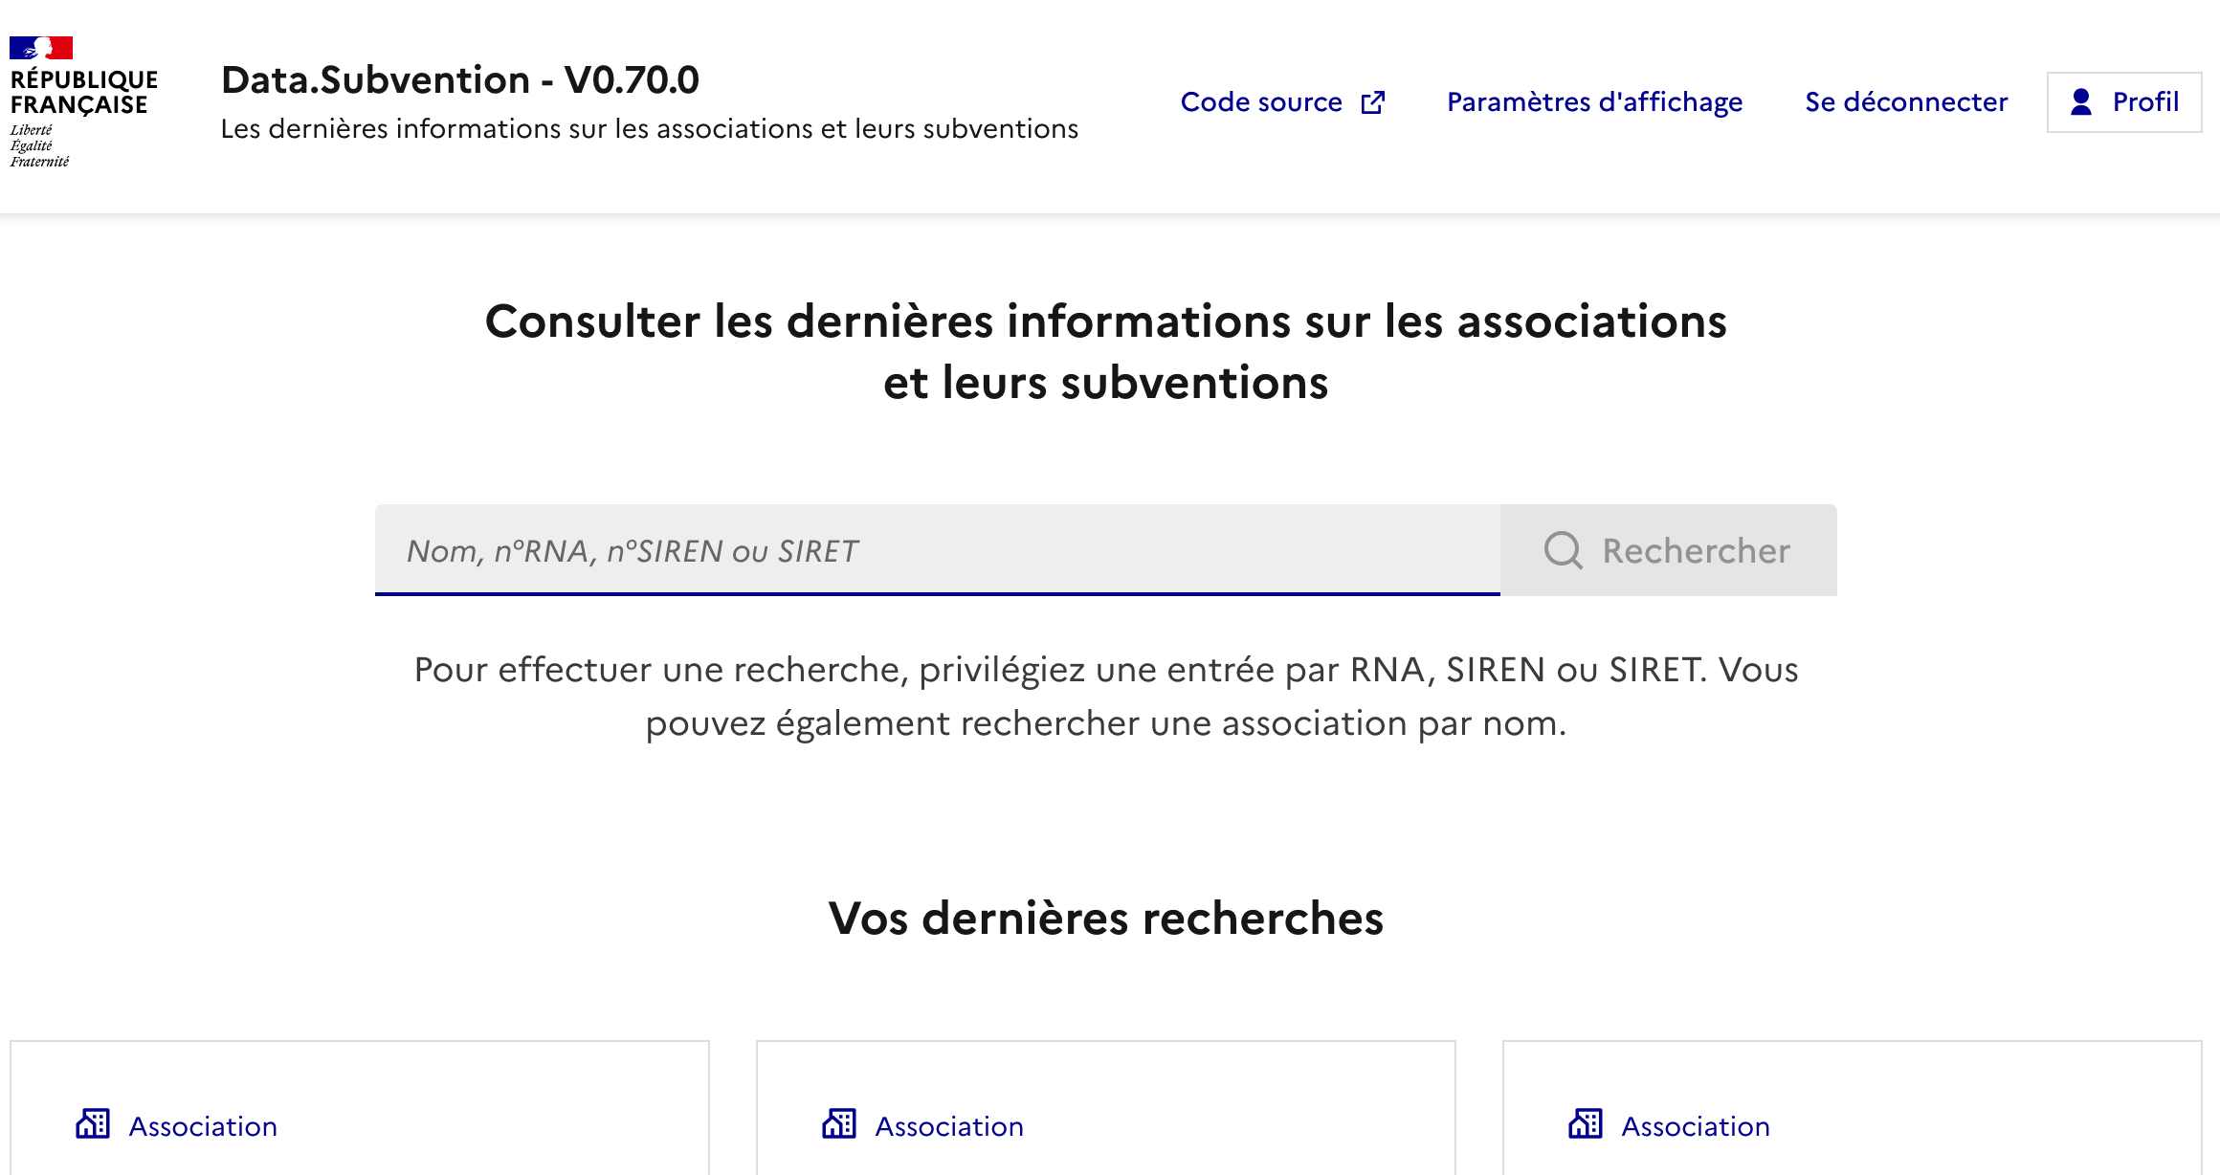Click the external link icon beside Code source
Viewport: 2220px width, 1175px height.
(1373, 102)
